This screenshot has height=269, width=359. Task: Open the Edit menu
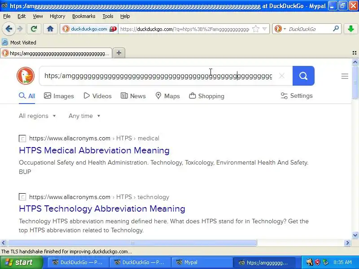coord(22,16)
